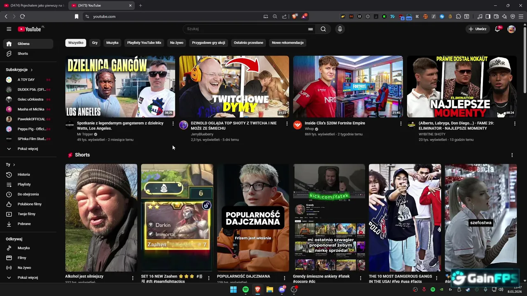Open the account avatar menu
Screen dimensions: 527x296
point(511,29)
